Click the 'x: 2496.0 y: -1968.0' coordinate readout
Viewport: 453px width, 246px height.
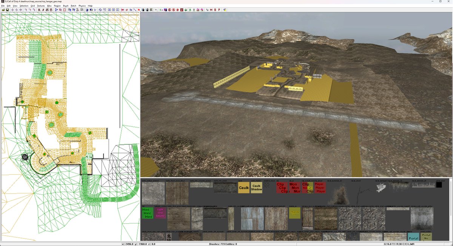[x=135, y=244]
